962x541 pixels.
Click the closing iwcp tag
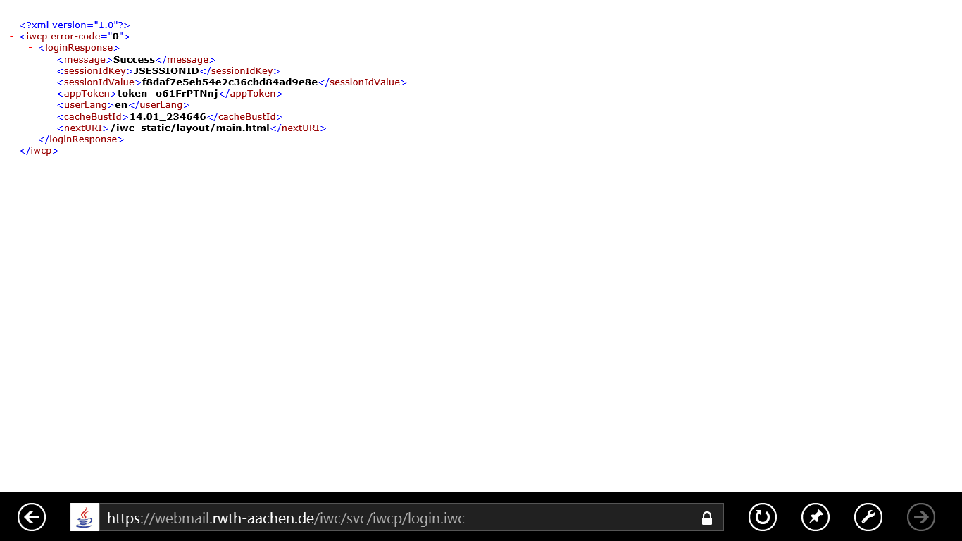[x=39, y=151]
